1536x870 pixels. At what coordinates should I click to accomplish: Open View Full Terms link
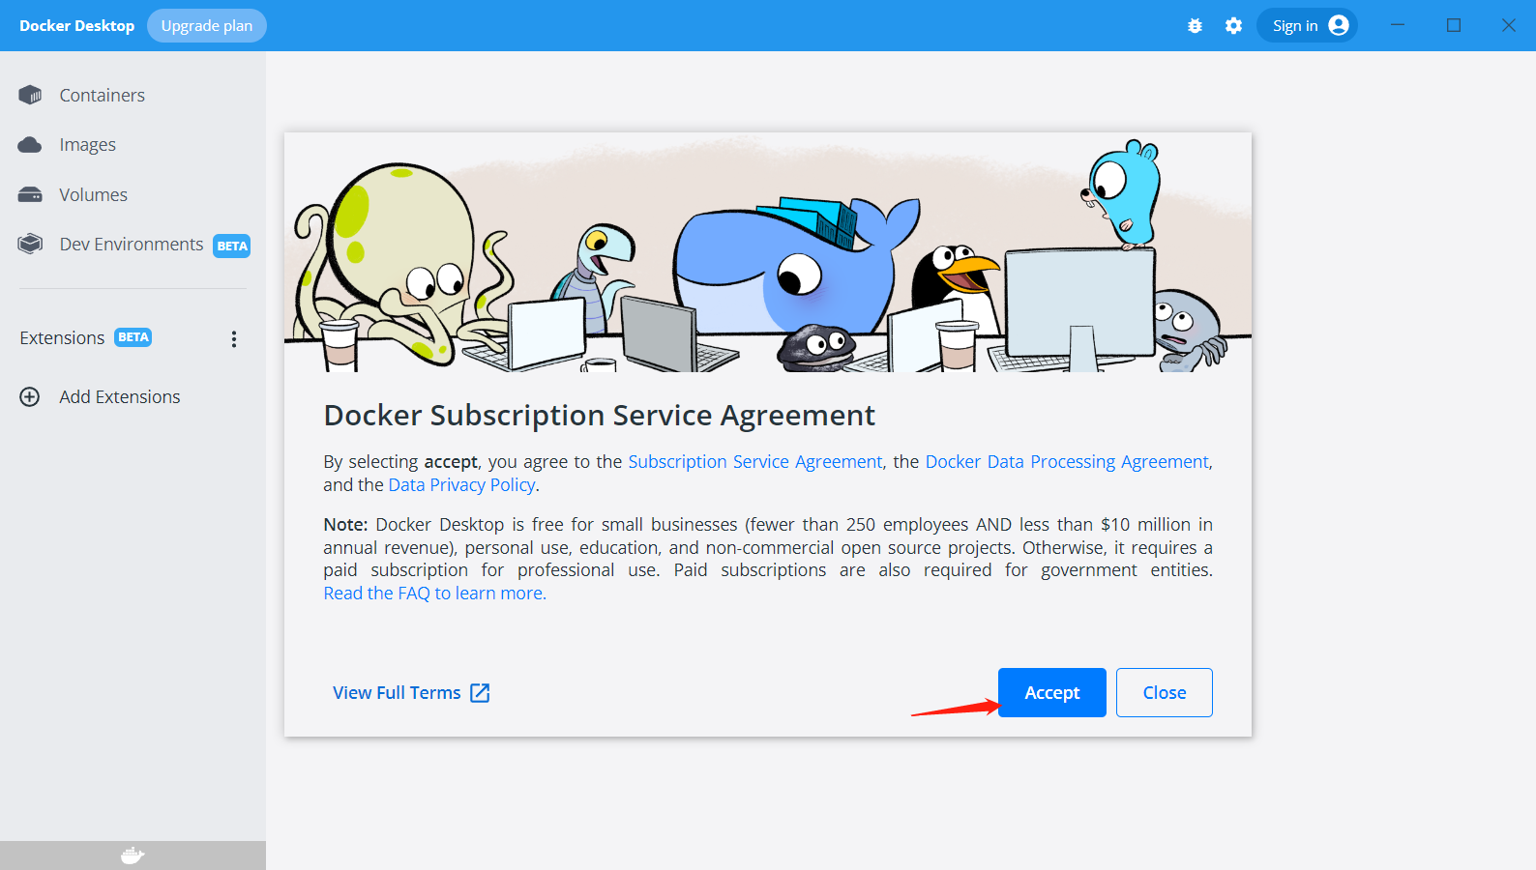(411, 693)
